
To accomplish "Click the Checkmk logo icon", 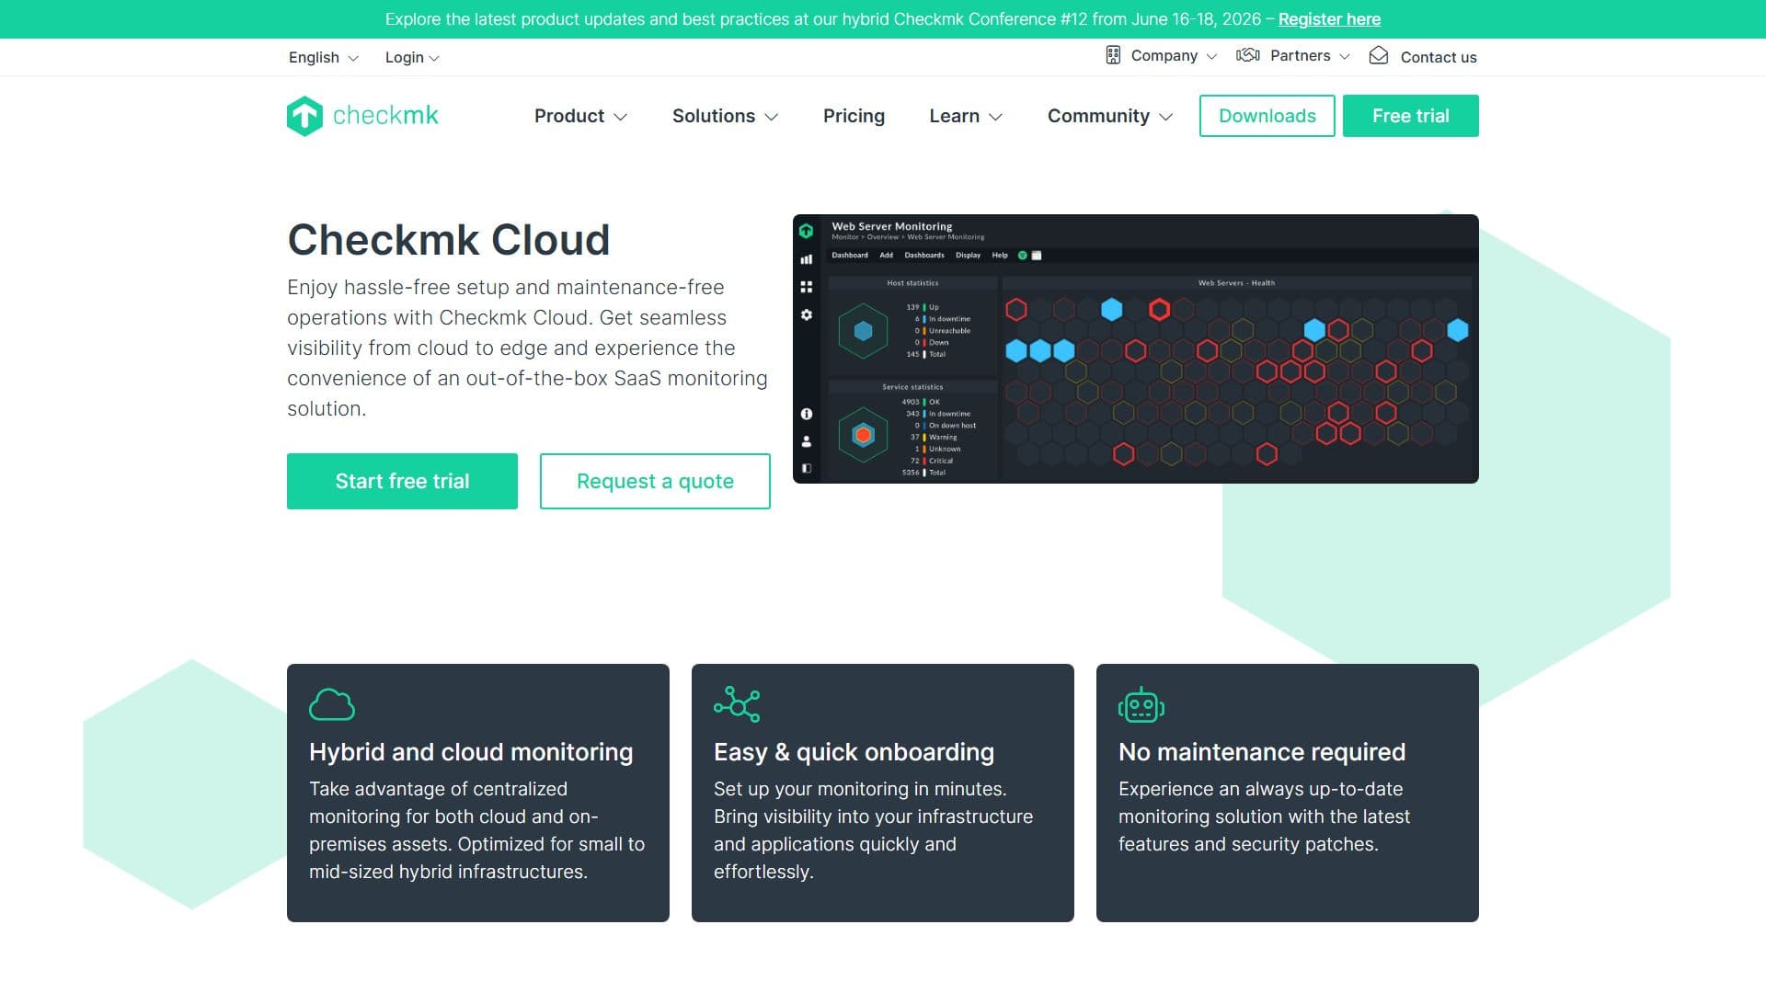I will pyautogui.click(x=304, y=116).
